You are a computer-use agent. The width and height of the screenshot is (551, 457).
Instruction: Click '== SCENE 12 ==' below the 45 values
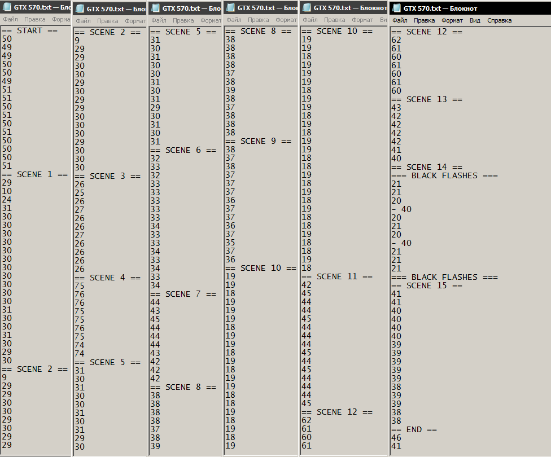coord(337,412)
